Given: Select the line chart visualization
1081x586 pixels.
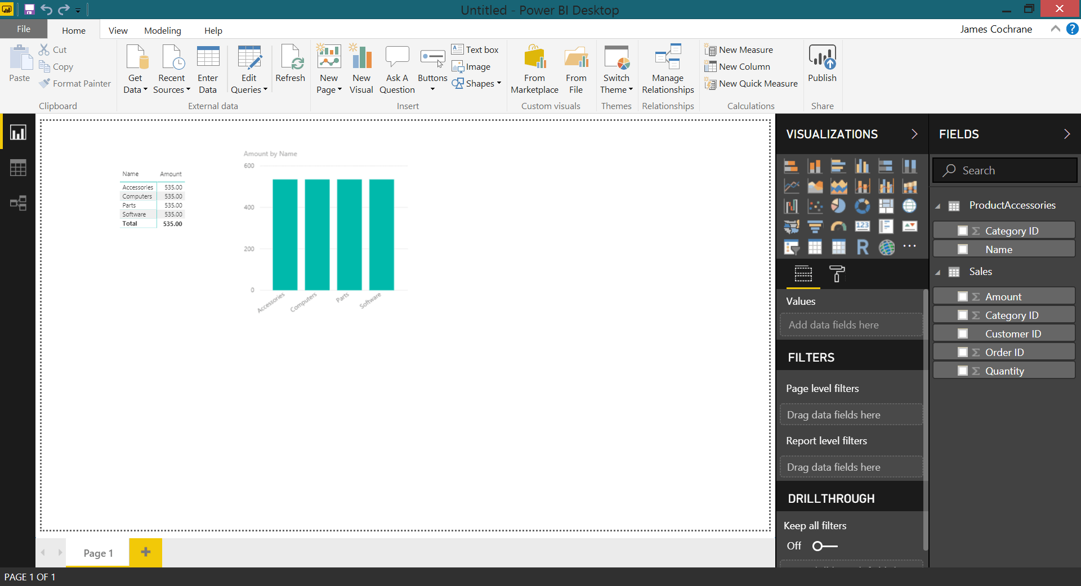Looking at the screenshot, I should point(791,186).
